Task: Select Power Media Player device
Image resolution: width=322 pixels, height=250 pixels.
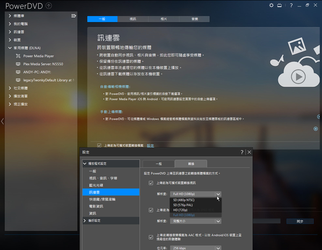Action: pos(38,55)
